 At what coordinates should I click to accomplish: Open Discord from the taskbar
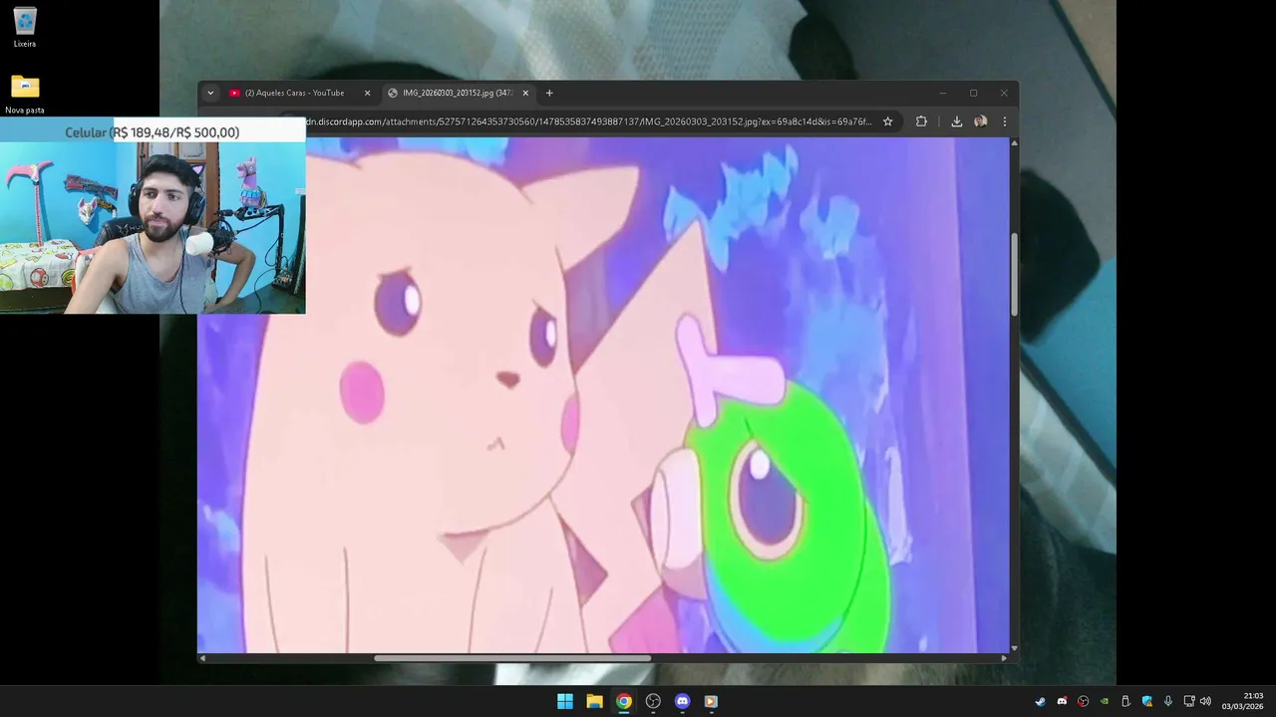(682, 701)
